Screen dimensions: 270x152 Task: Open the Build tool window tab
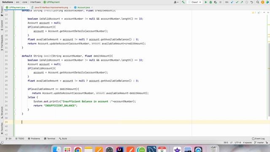click(63, 138)
